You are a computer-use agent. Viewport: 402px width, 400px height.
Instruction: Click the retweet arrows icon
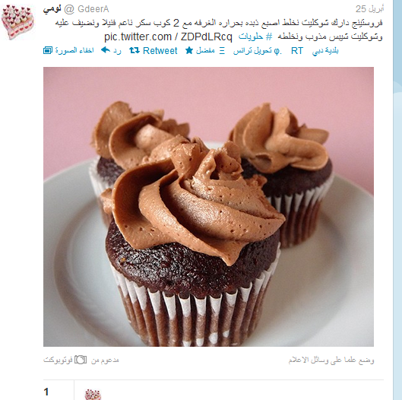point(135,50)
